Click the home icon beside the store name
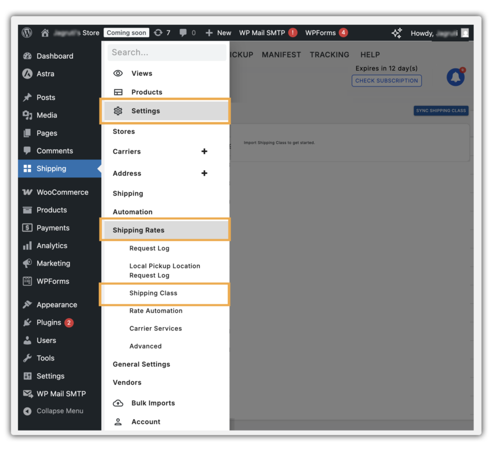This screenshot has width=494, height=452. pos(45,33)
